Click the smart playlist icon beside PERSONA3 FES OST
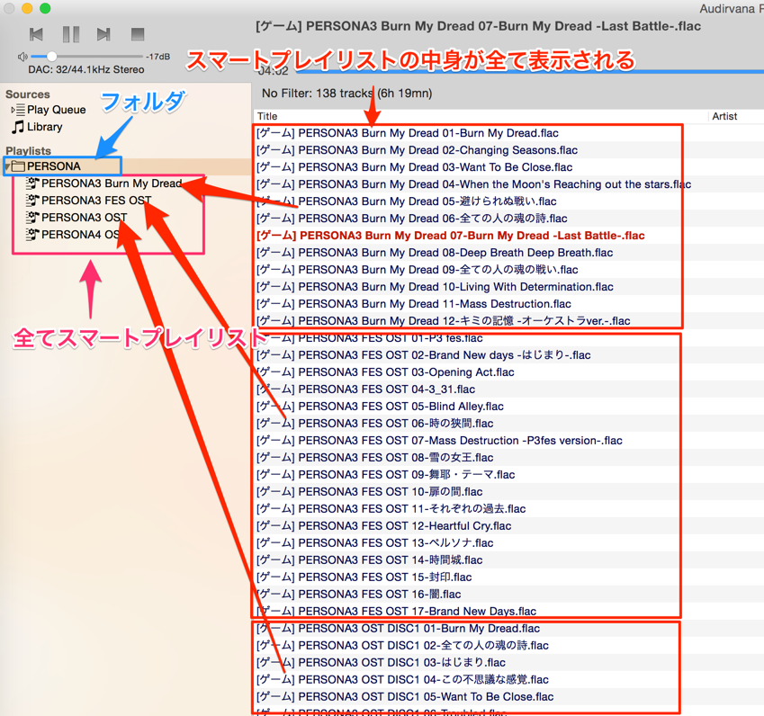The image size is (764, 716). 32,201
